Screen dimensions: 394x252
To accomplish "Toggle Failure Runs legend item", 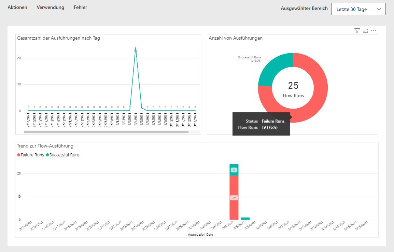I will (31, 155).
